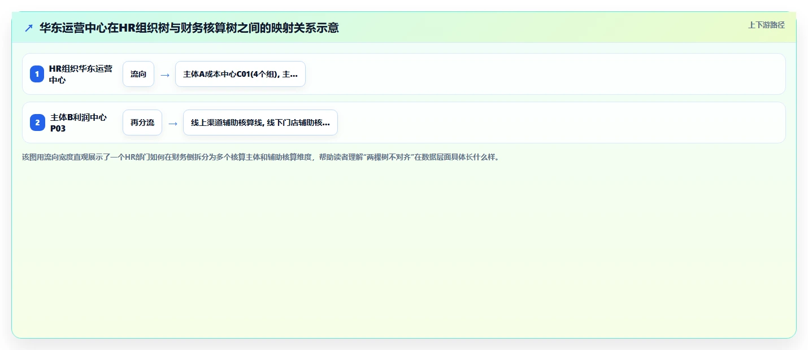This screenshot has width=808, height=350.
Task: Click the heading 华东运营中心在HR组织树 mapping title
Action: tap(189, 28)
